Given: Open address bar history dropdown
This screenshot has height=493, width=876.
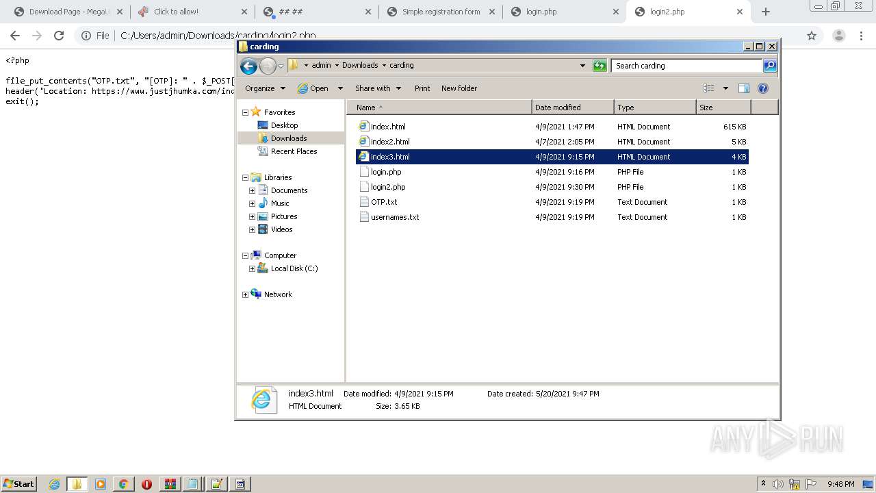Looking at the screenshot, I should 582,66.
